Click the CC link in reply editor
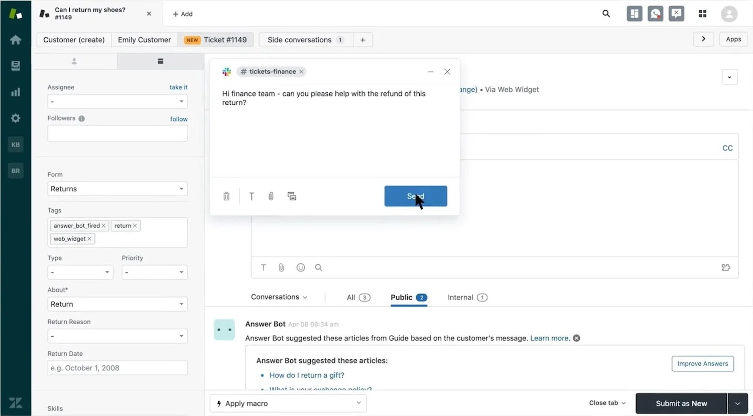This screenshot has width=753, height=416. click(727, 148)
